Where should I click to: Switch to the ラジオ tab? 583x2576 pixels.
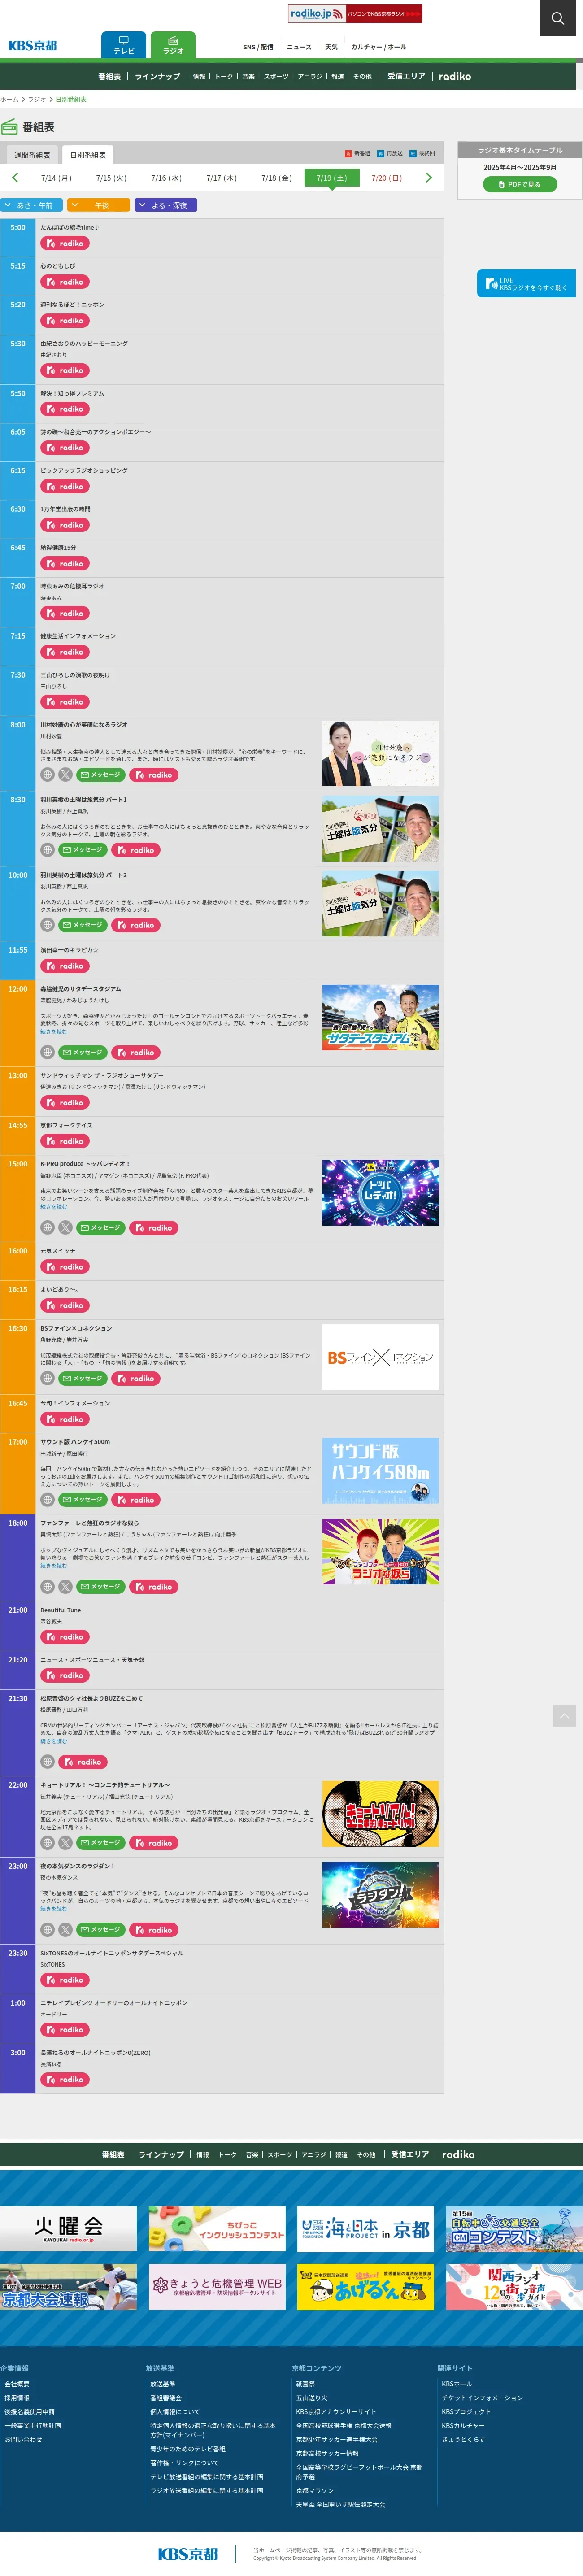click(173, 45)
